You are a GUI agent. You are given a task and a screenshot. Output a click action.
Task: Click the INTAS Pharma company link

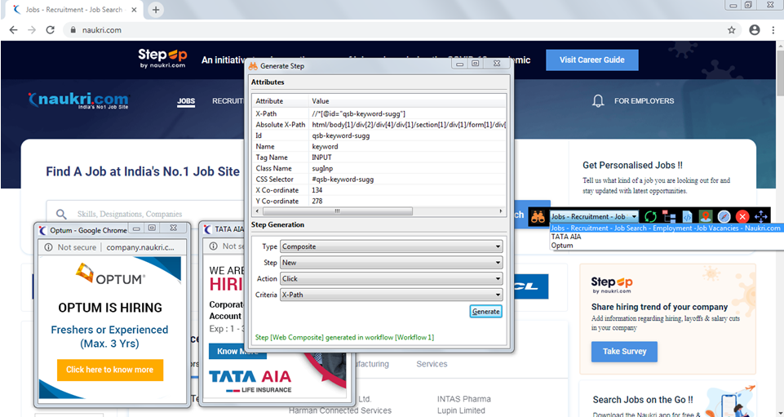point(464,399)
